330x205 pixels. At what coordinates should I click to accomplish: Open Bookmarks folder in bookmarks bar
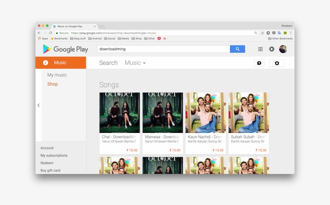(59, 39)
